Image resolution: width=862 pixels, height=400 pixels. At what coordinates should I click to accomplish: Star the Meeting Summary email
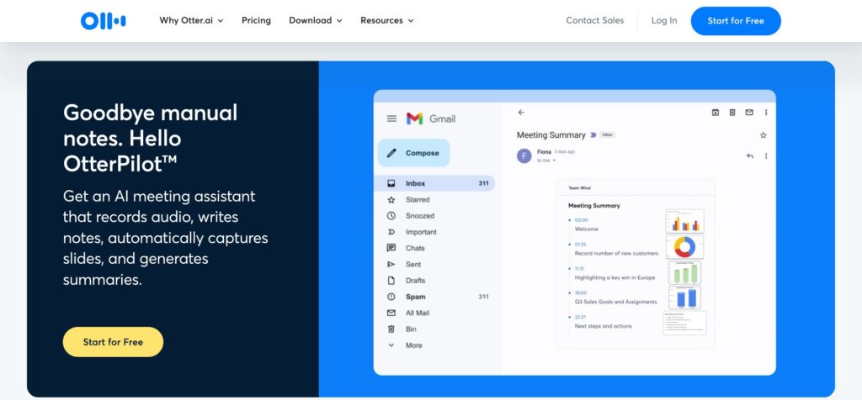tap(764, 134)
